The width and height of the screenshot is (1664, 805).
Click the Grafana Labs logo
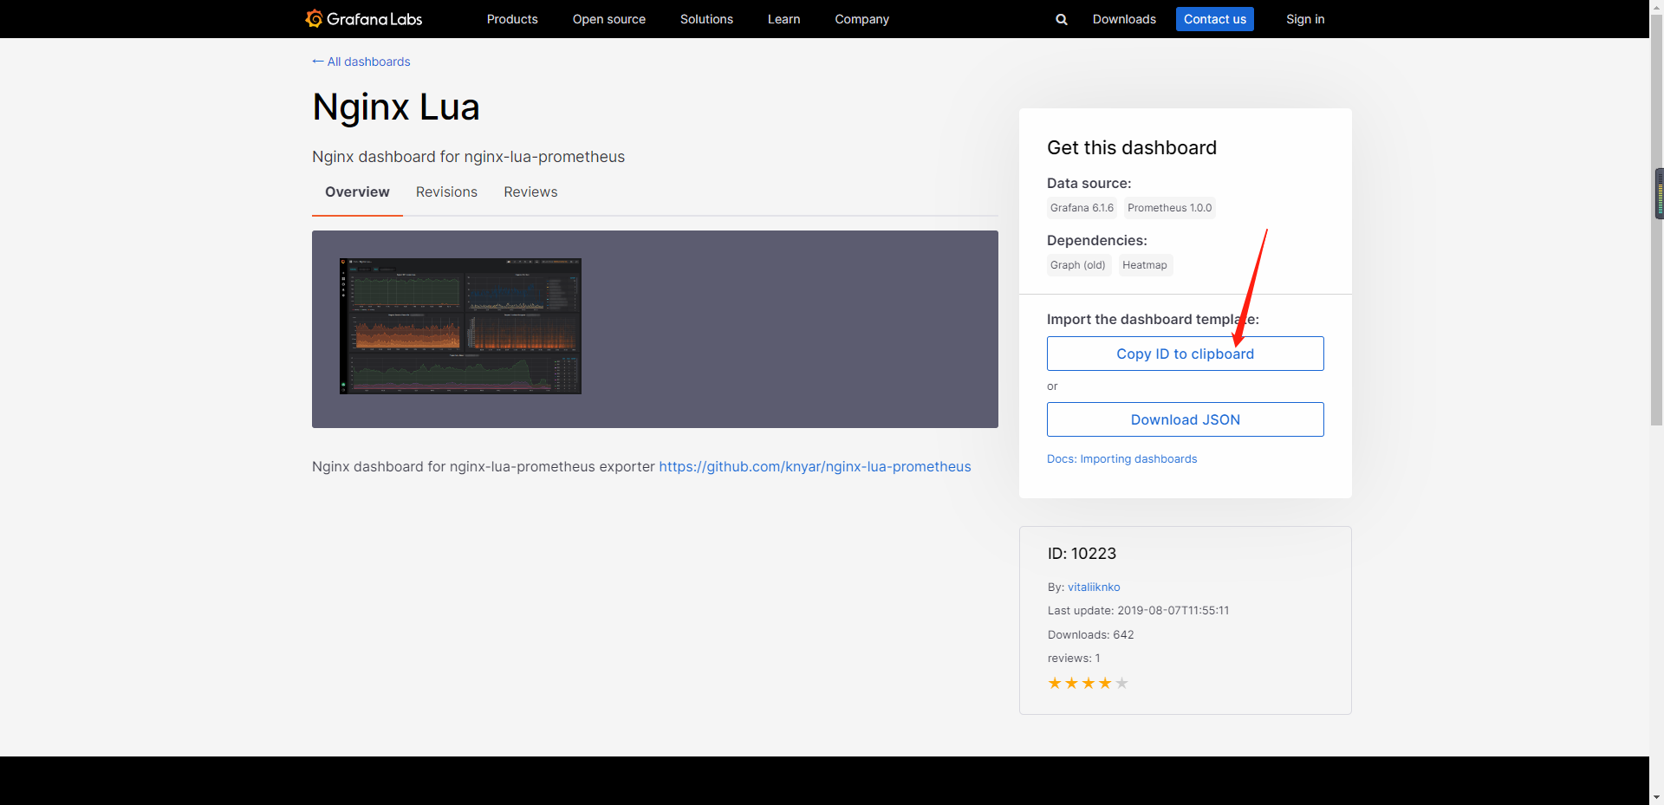pos(364,18)
